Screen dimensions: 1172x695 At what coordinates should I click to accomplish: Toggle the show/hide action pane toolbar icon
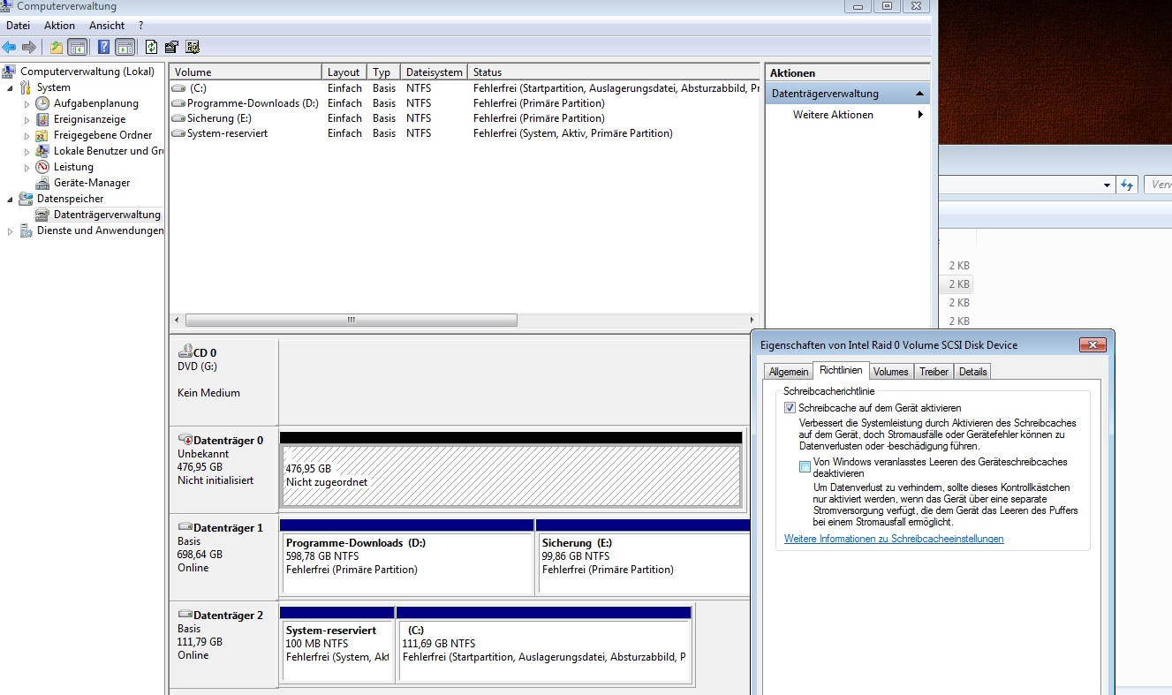[x=125, y=47]
